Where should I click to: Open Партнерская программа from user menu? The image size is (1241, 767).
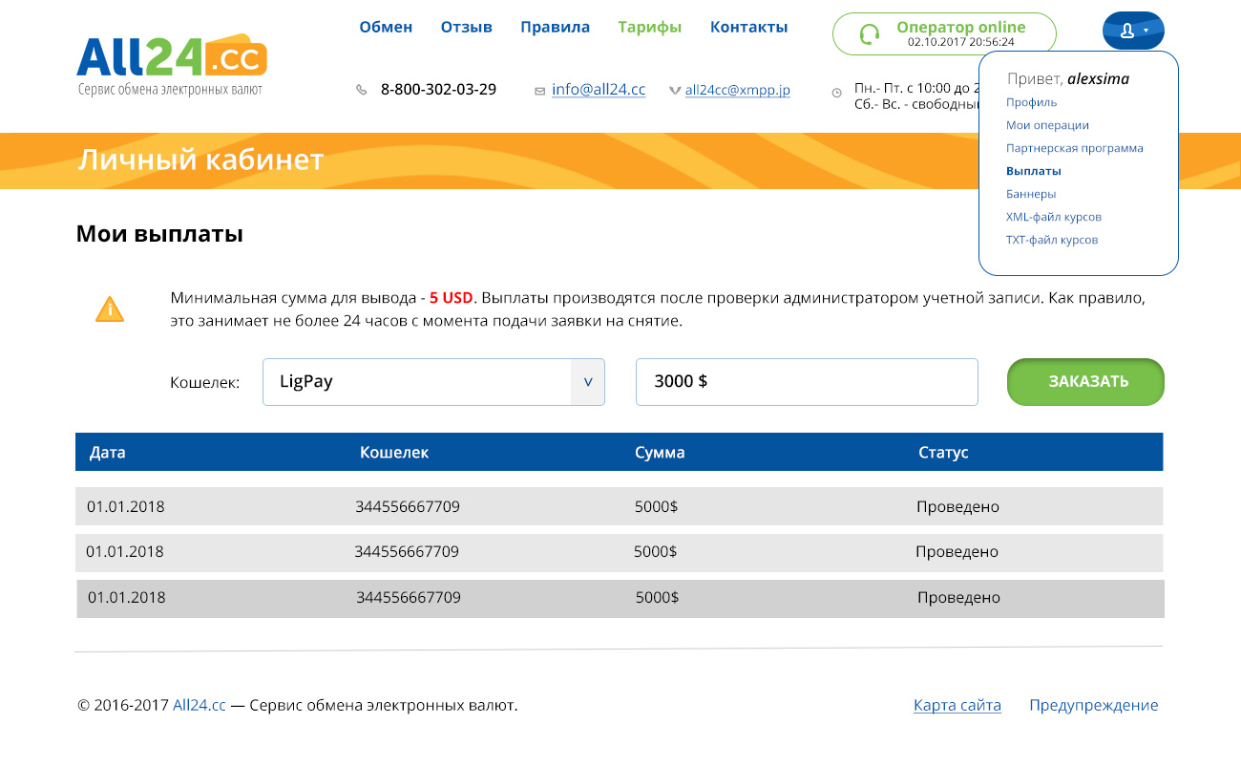coord(1074,148)
